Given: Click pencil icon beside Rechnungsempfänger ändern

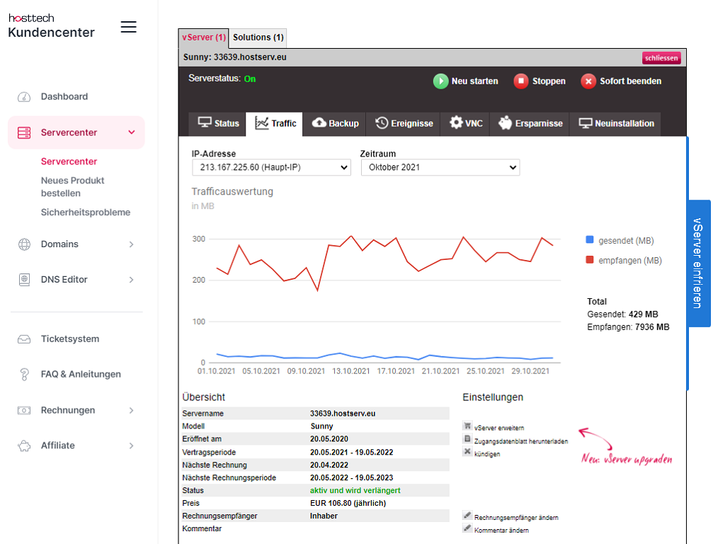Looking at the screenshot, I should [467, 515].
